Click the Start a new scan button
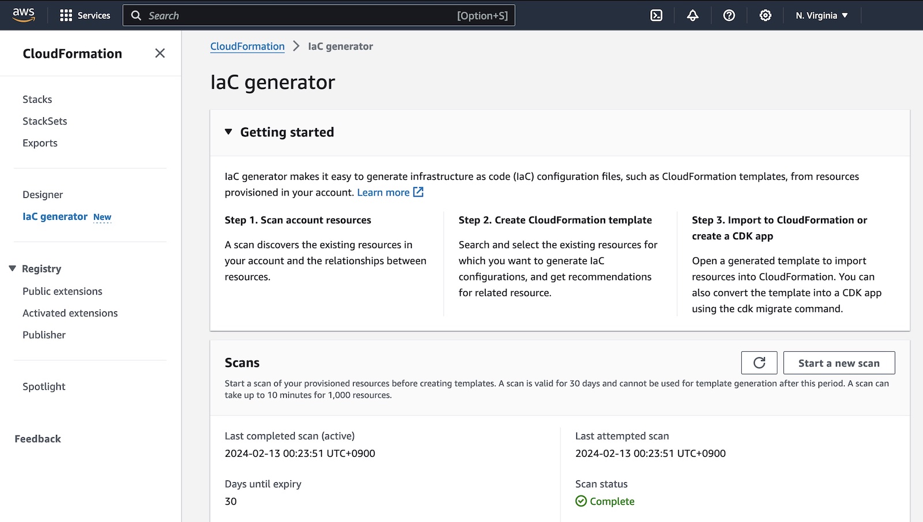923x522 pixels. tap(839, 363)
